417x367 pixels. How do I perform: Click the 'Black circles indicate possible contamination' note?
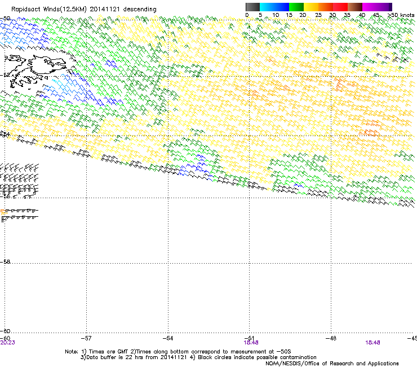[x=257, y=357]
